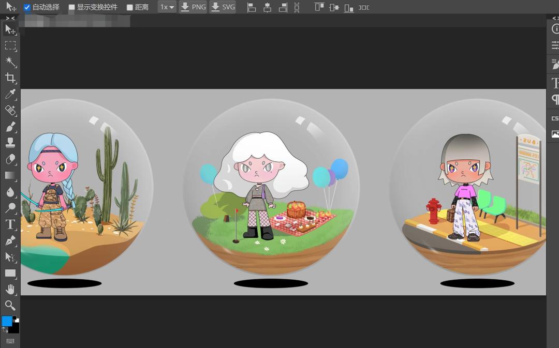
Task: Open the Info panel icon
Action: click(x=555, y=29)
